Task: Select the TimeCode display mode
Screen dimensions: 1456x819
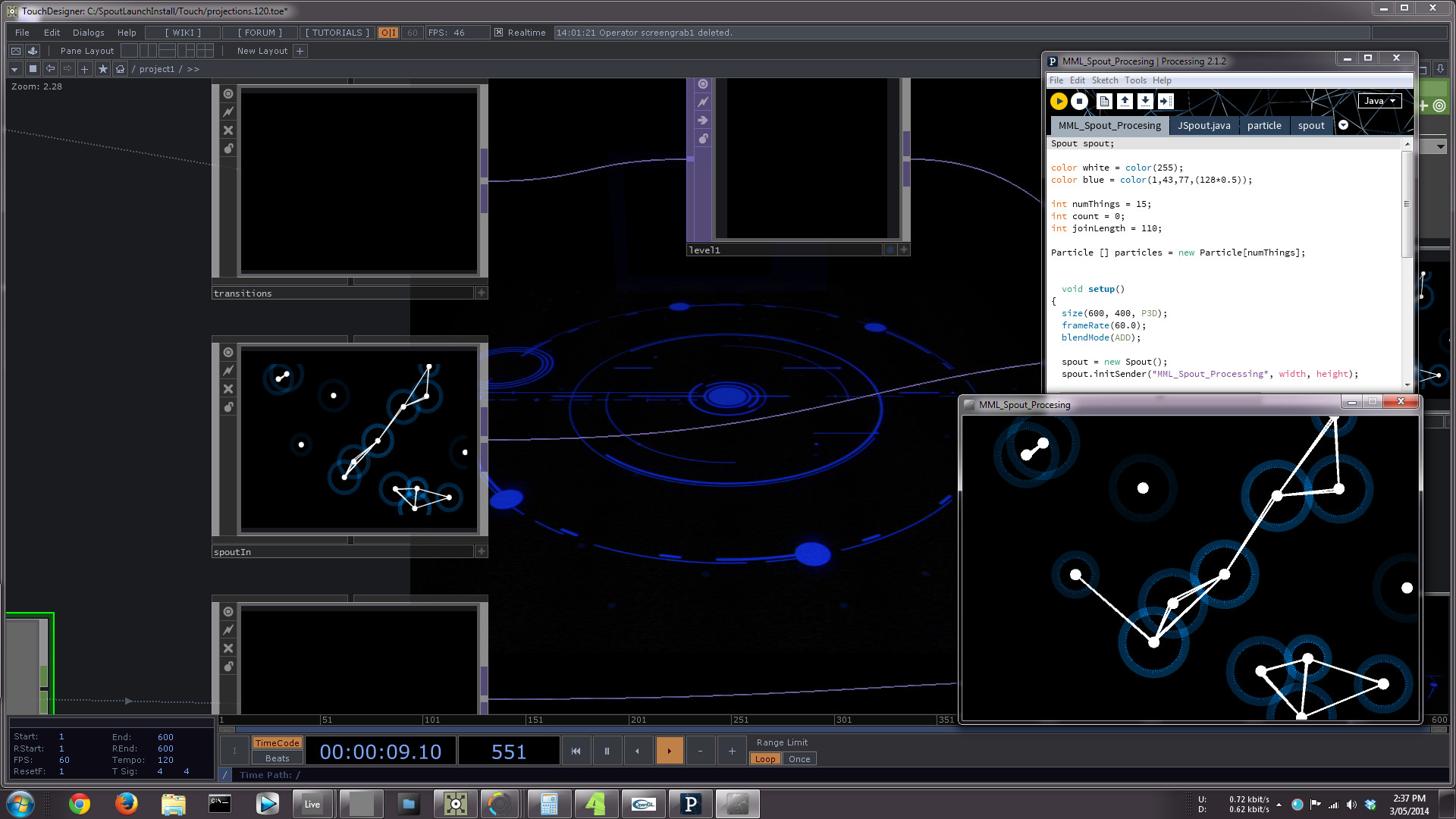Action: click(278, 743)
